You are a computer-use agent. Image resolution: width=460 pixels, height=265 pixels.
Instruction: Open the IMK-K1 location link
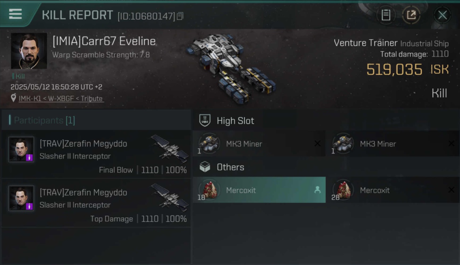[x=61, y=99]
